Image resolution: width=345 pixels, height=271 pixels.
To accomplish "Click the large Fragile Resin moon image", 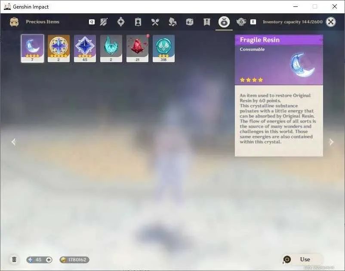I will click(302, 65).
